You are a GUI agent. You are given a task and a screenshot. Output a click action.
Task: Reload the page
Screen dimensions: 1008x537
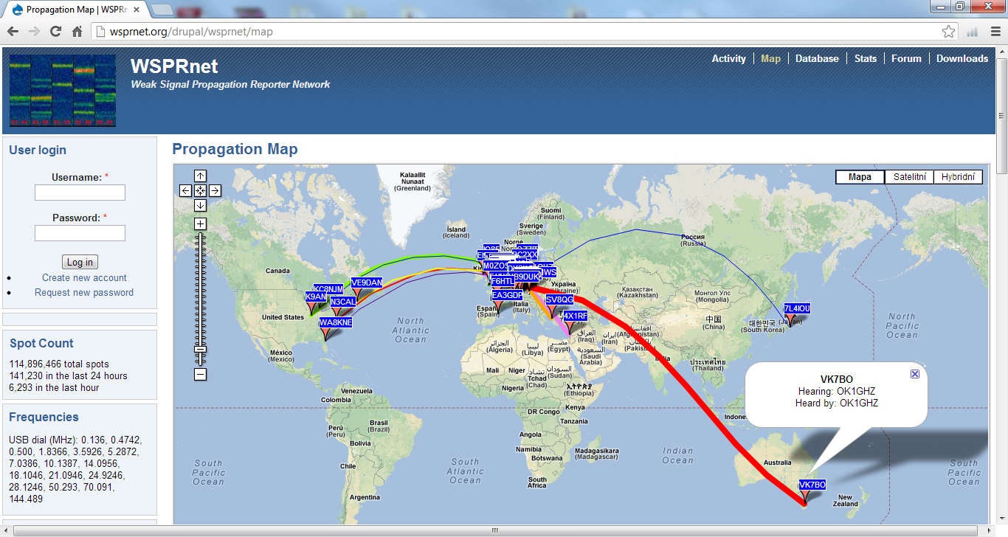pyautogui.click(x=55, y=32)
